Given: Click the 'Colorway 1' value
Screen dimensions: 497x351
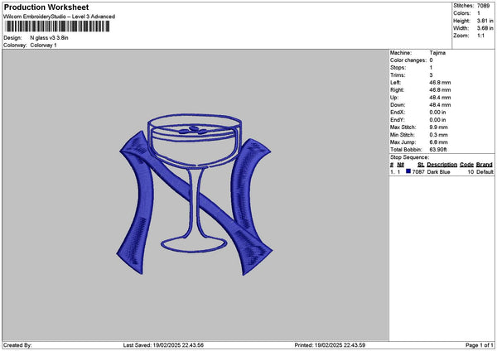Looking at the screenshot, I should (43, 46).
